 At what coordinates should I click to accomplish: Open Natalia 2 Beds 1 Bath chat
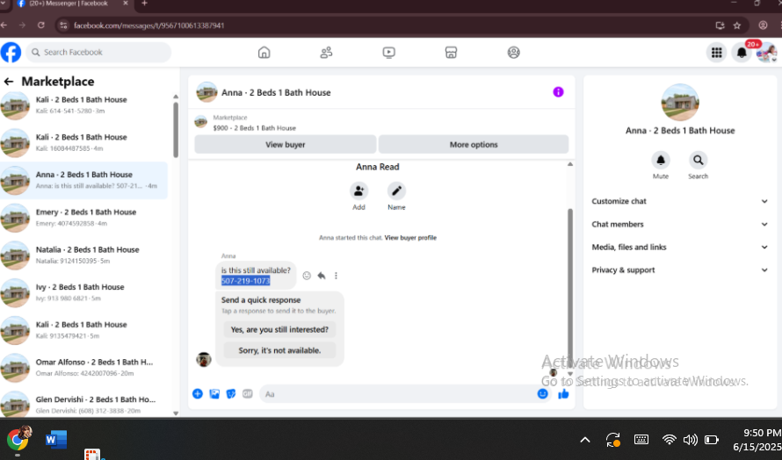click(x=83, y=255)
